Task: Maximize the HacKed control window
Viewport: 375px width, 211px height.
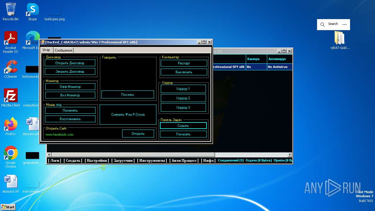Action: [x=204, y=42]
